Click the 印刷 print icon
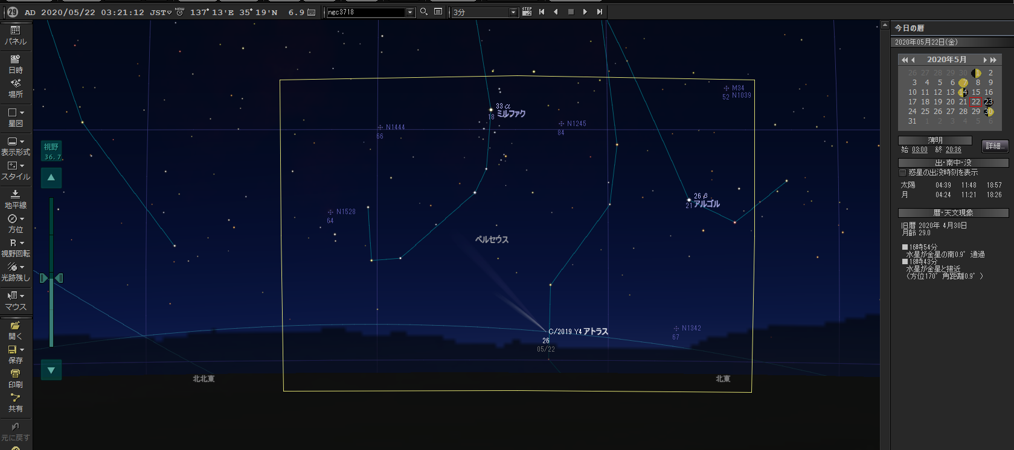Screen dimensions: 1014x450 click(15, 379)
